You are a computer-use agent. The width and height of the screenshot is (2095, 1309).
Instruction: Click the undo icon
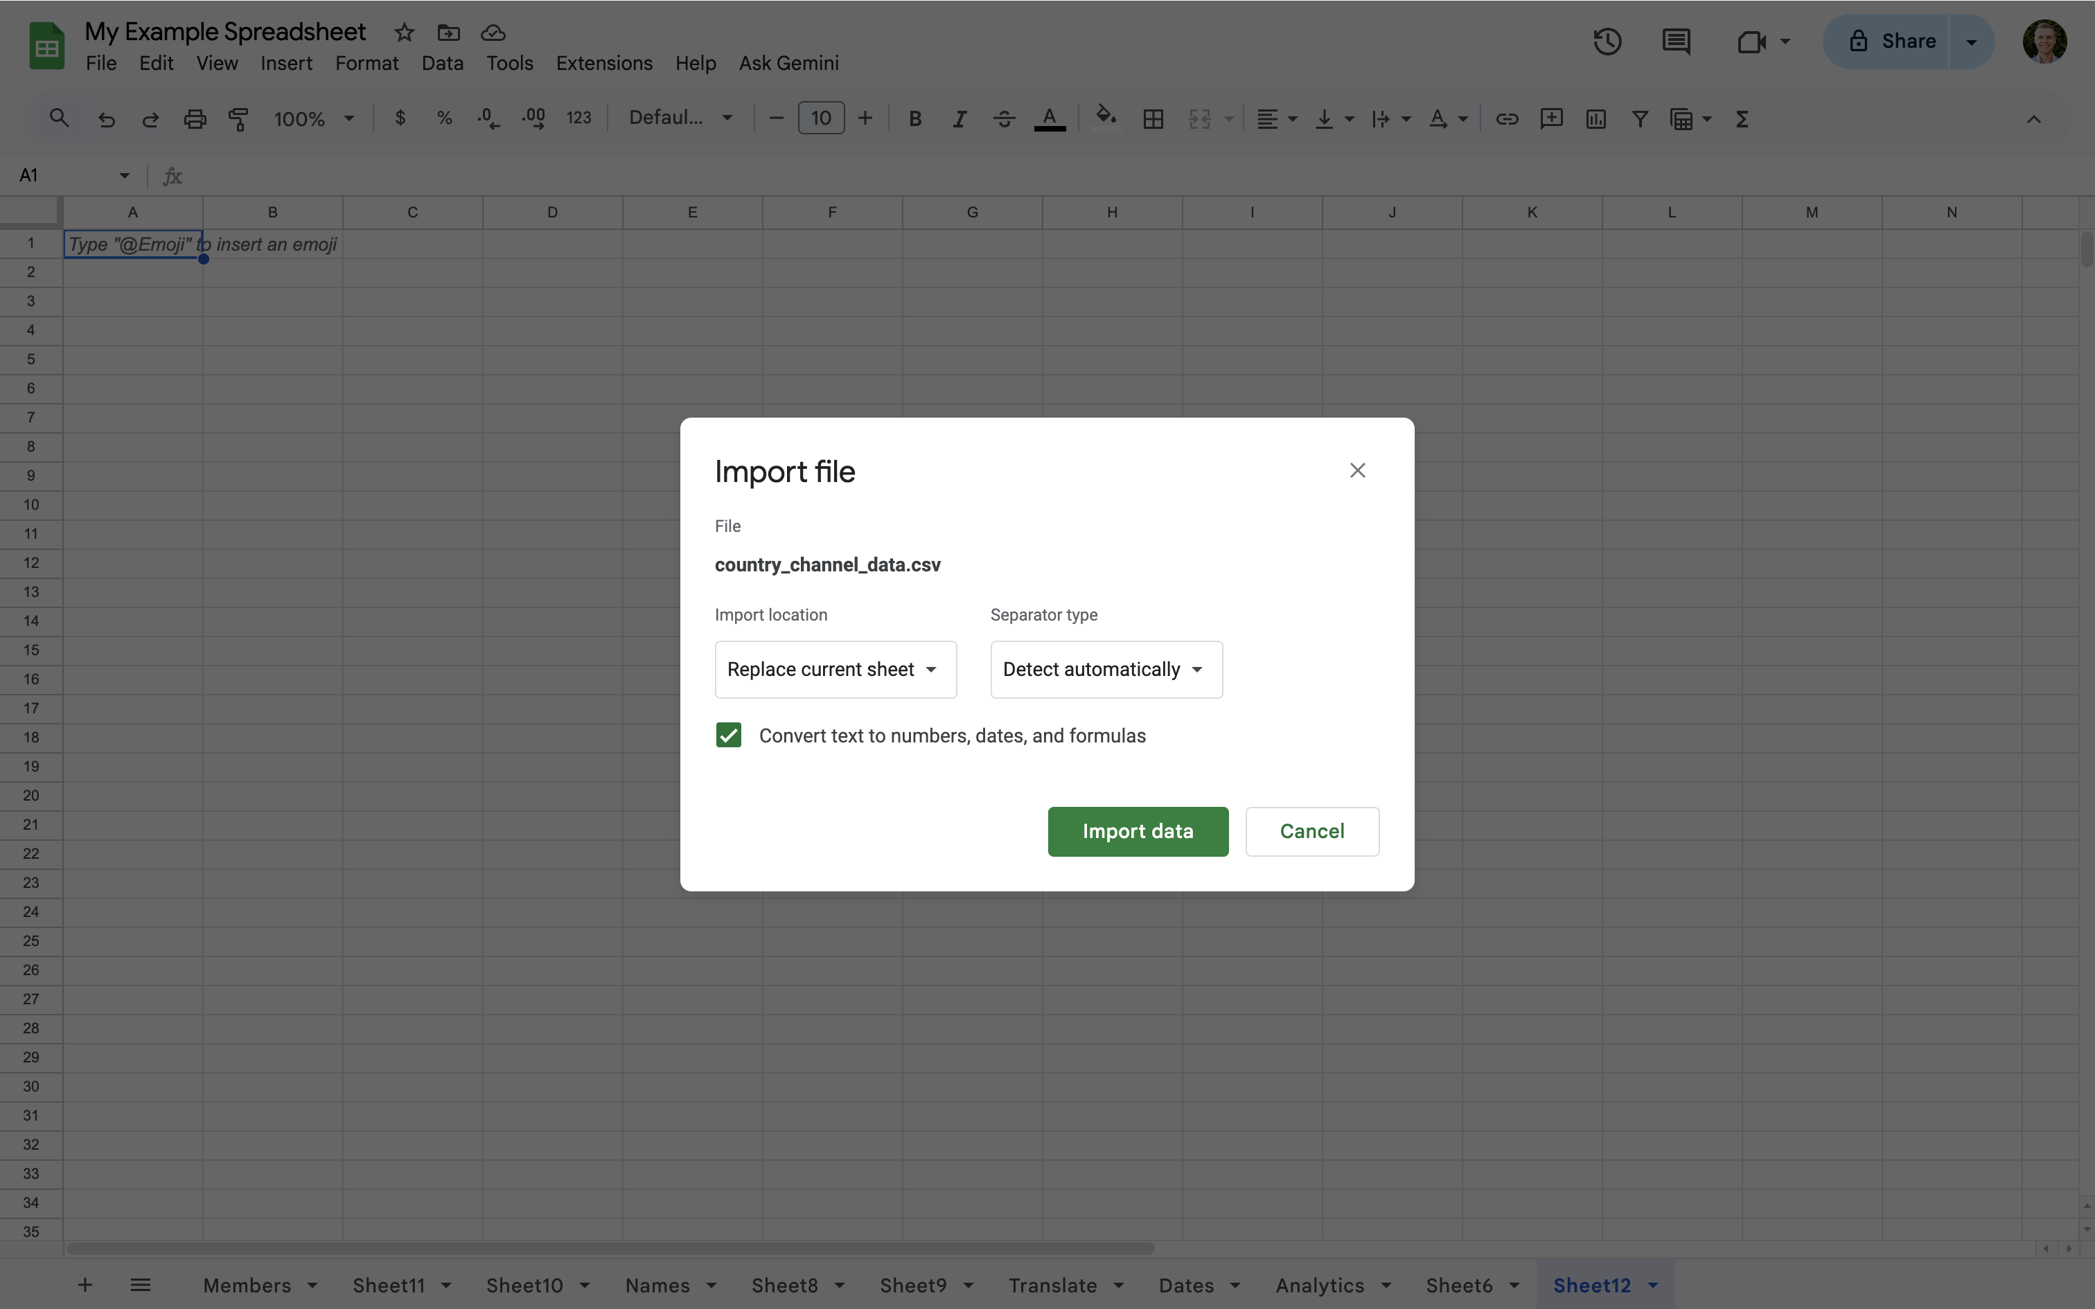(107, 118)
